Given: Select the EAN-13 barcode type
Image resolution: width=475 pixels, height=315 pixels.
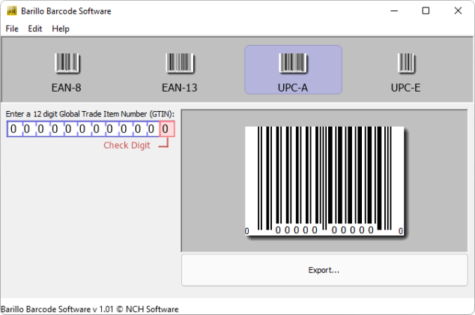Looking at the screenshot, I should (x=180, y=70).
